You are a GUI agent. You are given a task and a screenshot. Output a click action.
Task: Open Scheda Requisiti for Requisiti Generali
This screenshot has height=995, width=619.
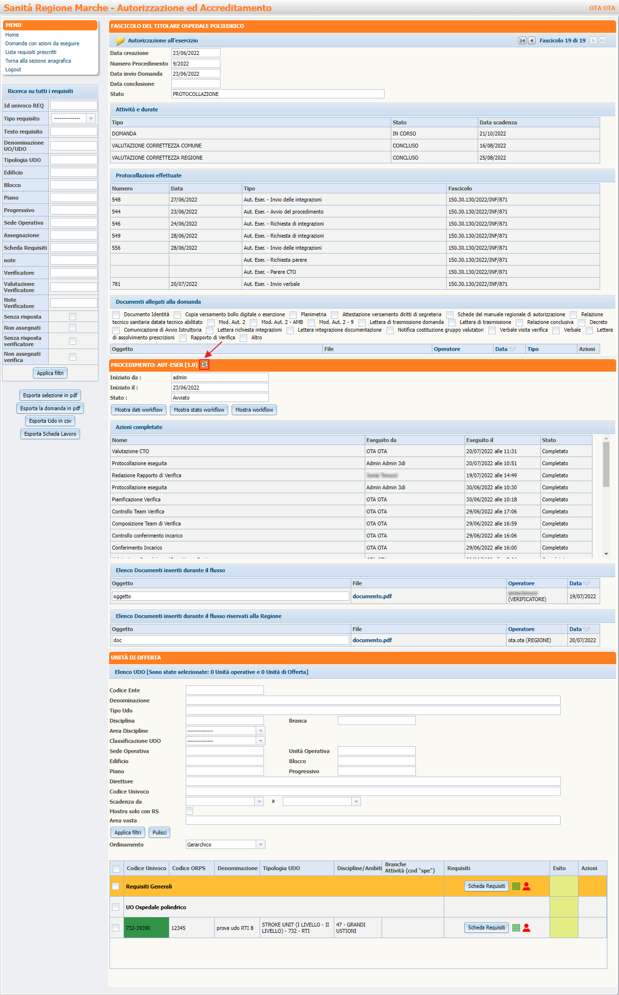[486, 886]
